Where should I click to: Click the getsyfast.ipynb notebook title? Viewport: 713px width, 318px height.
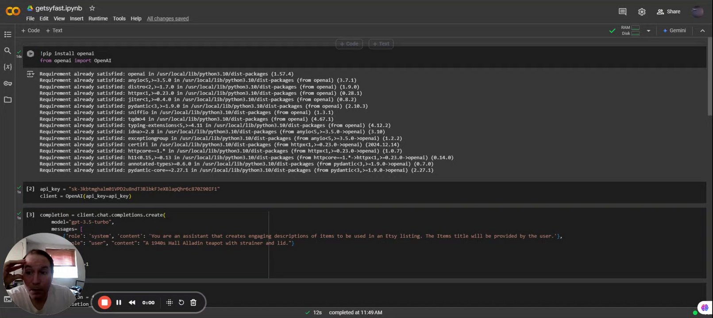click(x=58, y=8)
